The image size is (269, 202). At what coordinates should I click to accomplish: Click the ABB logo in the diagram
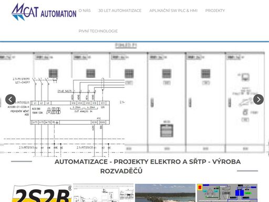[x=54, y=111]
